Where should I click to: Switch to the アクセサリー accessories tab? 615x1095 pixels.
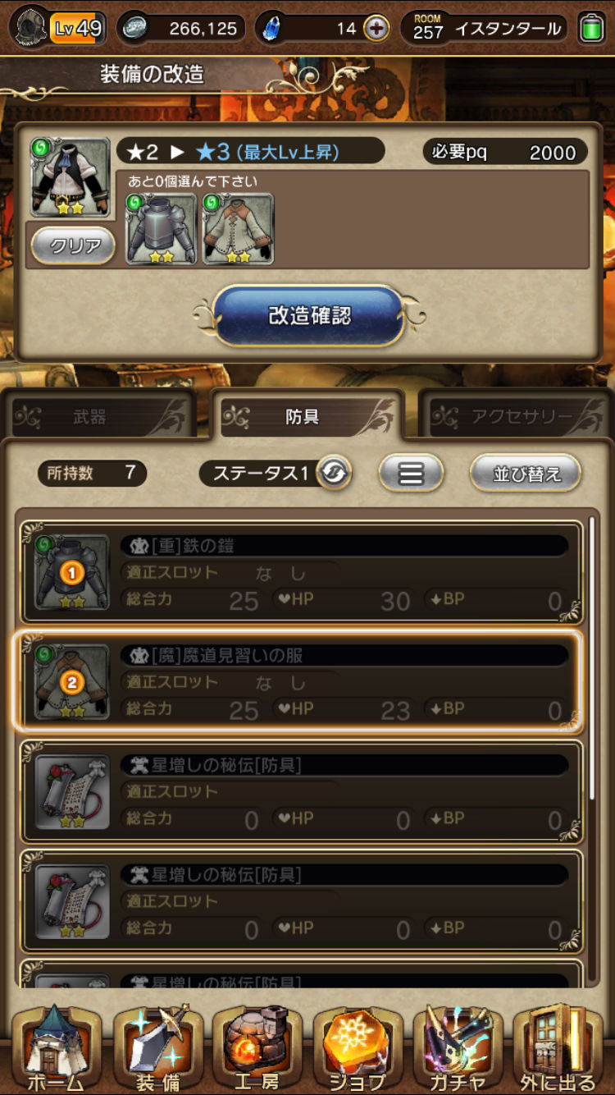point(515,415)
